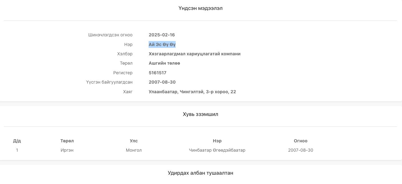The width and height of the screenshot is (402, 184).
Task: Click the Үндсэн мэдээлэл section heading
Action: [201, 8]
